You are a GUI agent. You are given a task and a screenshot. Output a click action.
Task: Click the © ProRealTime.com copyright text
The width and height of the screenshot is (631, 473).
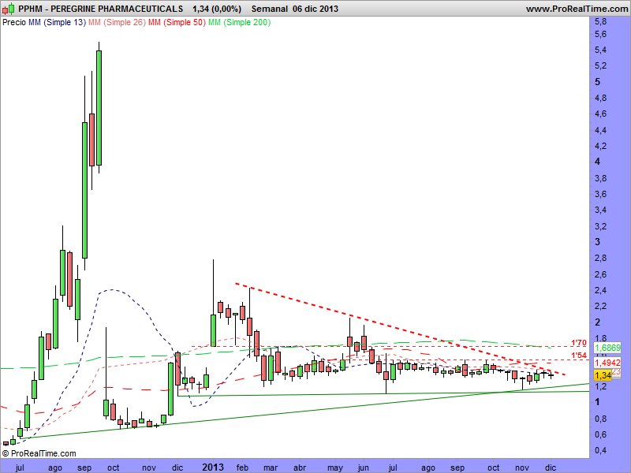click(39, 454)
